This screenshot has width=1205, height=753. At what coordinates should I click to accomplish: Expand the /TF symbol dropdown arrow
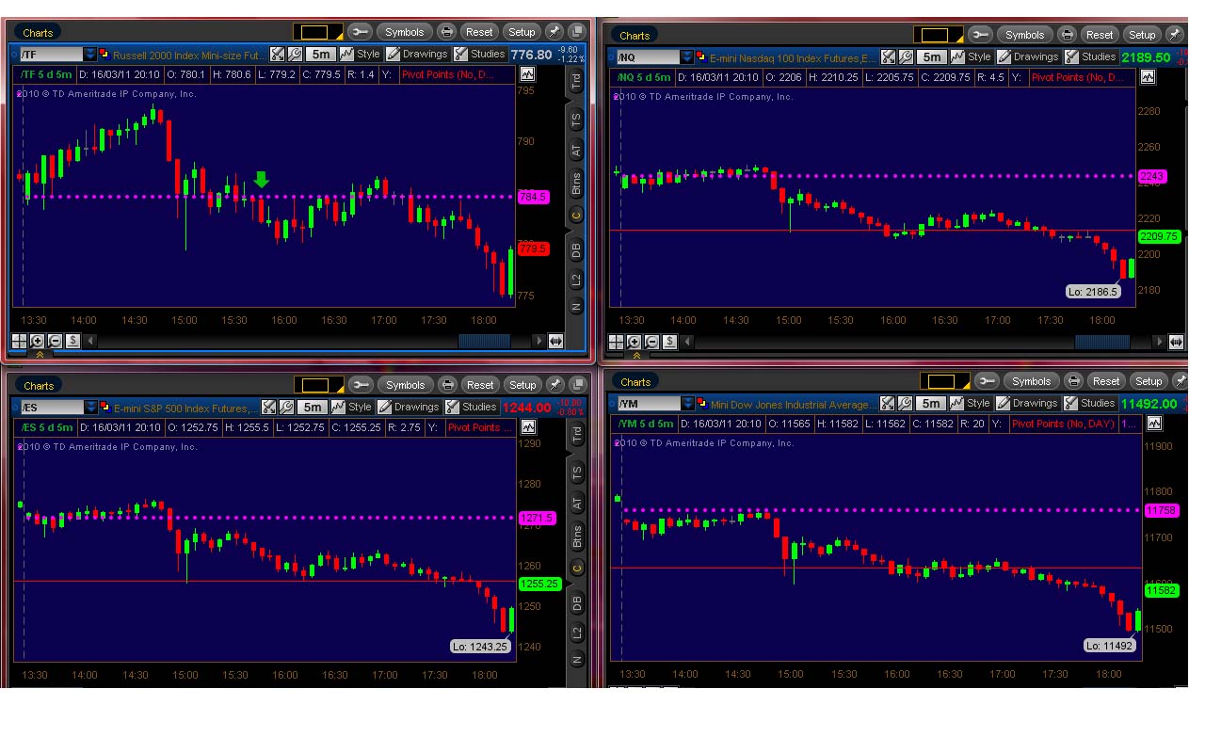coord(90,55)
